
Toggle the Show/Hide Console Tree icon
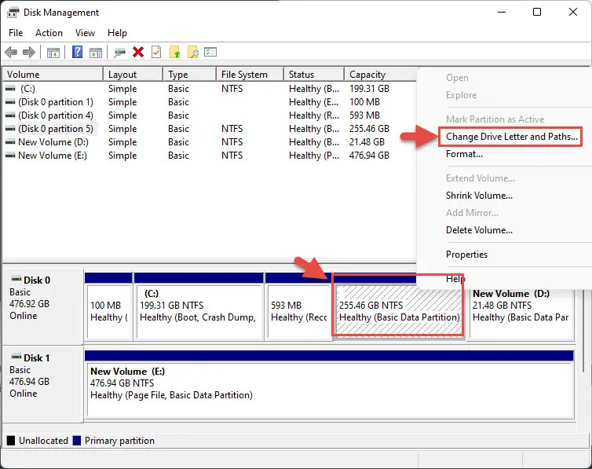(x=53, y=53)
